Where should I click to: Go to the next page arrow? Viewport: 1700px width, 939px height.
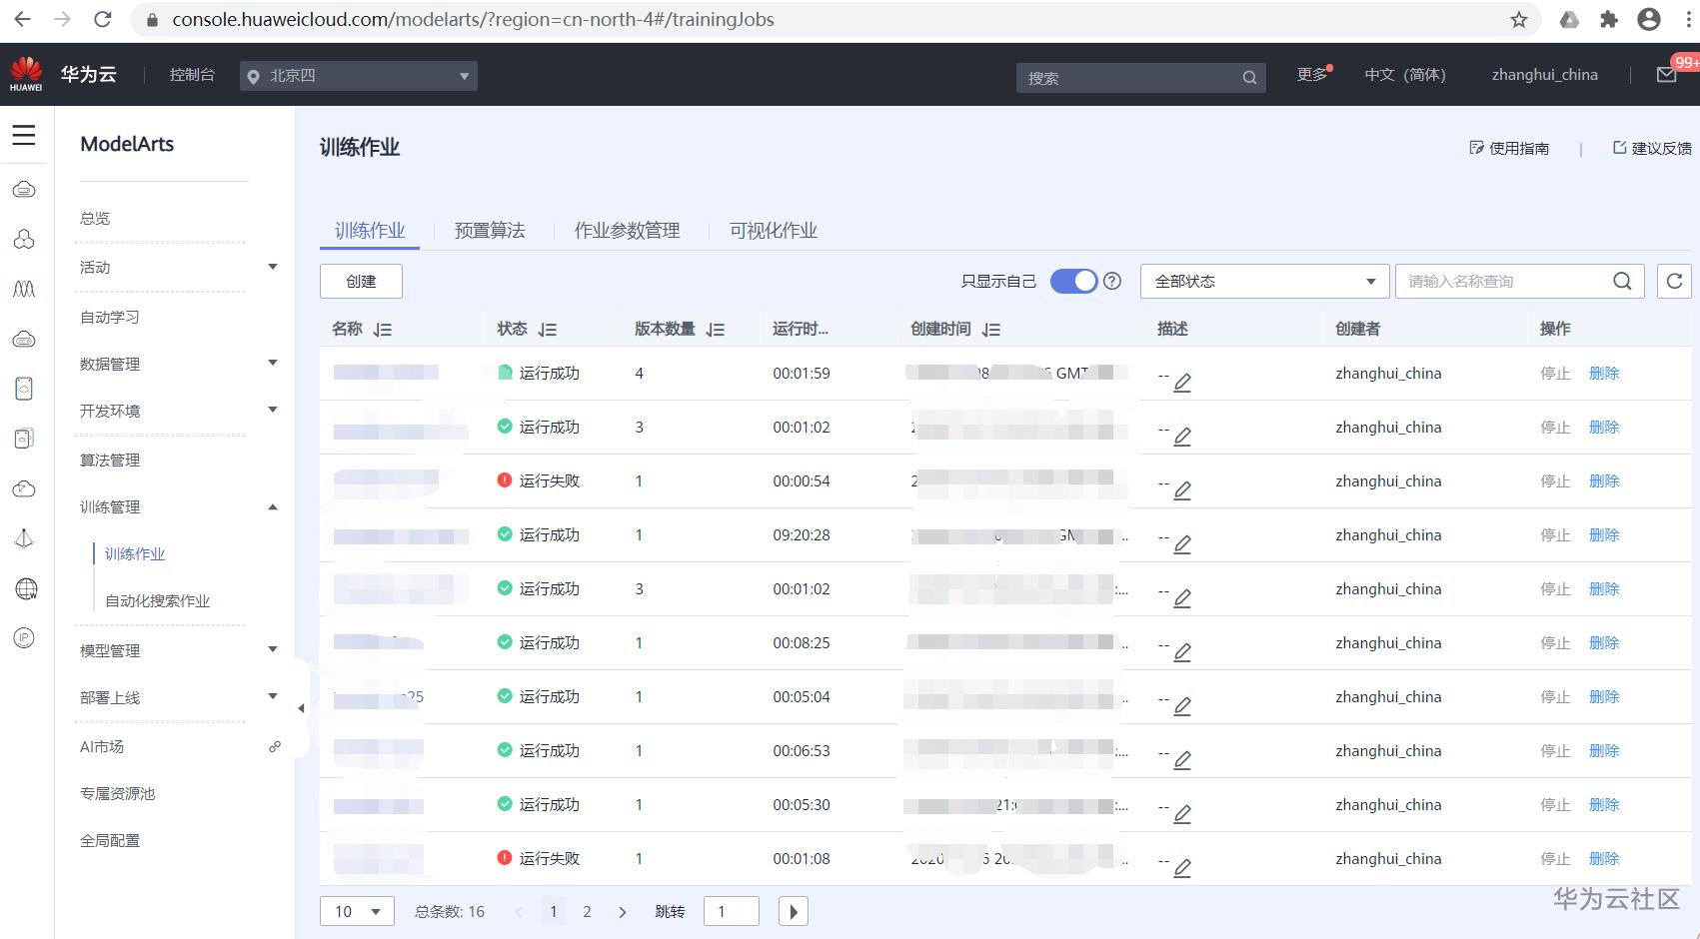(x=623, y=912)
